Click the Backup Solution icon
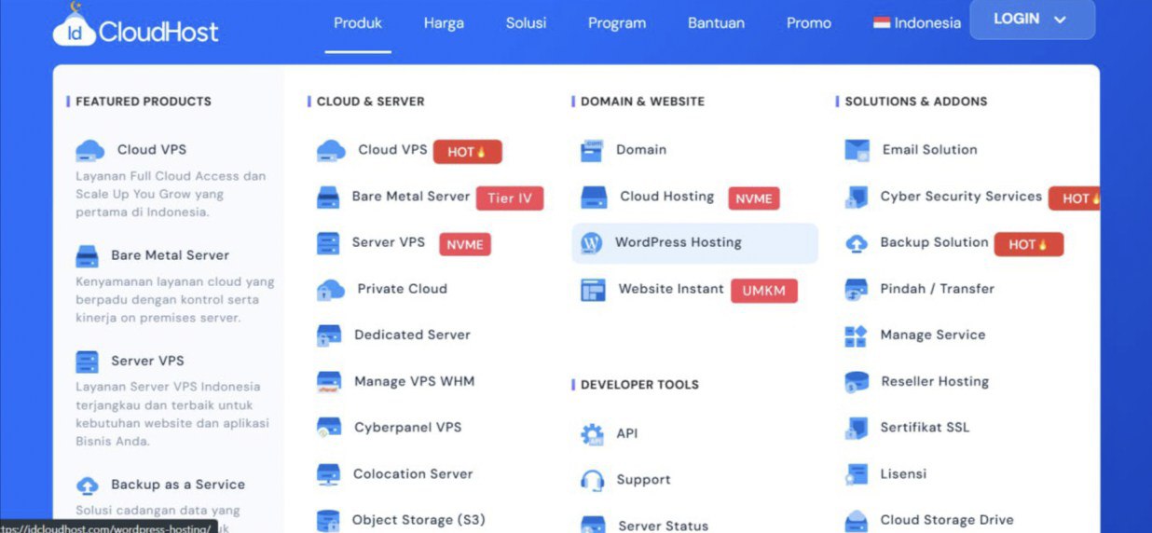The width and height of the screenshot is (1152, 533). 856,243
